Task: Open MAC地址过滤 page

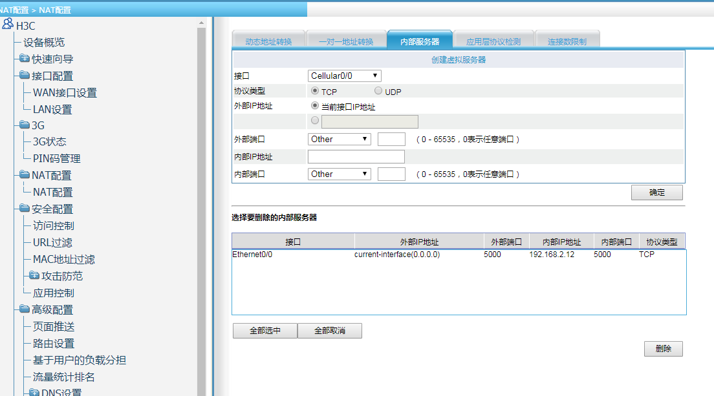Action: [64, 259]
